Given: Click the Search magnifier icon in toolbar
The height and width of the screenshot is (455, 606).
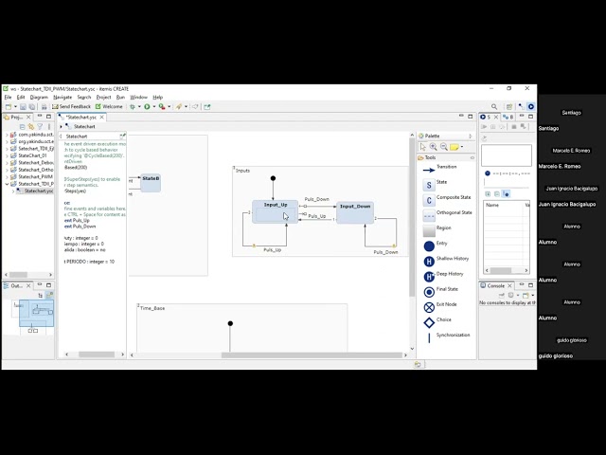Looking at the screenshot, I should [x=494, y=107].
